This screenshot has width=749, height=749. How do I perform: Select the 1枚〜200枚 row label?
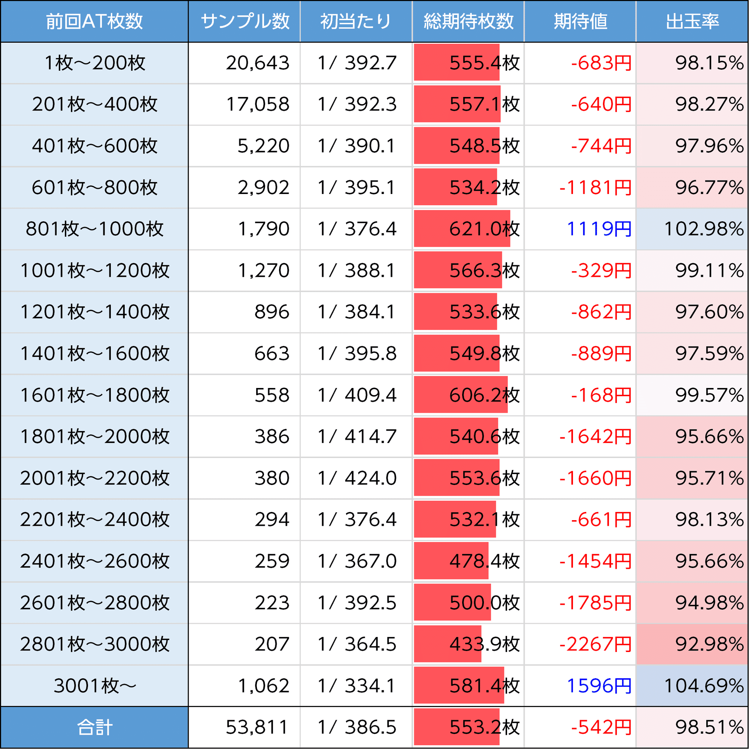click(x=94, y=63)
